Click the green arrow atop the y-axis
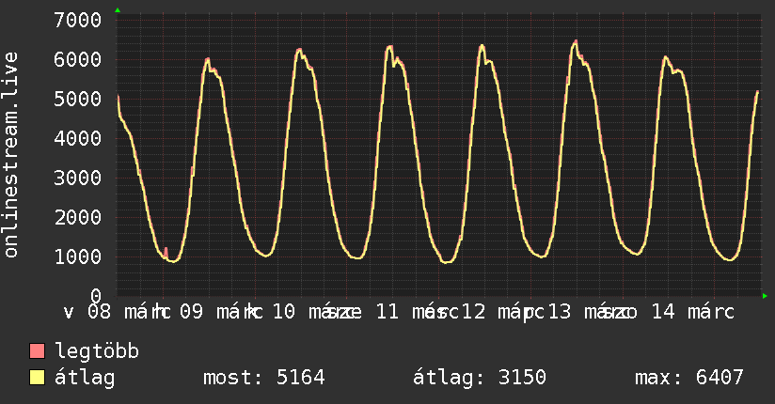The image size is (775, 404). pyautogui.click(x=118, y=9)
